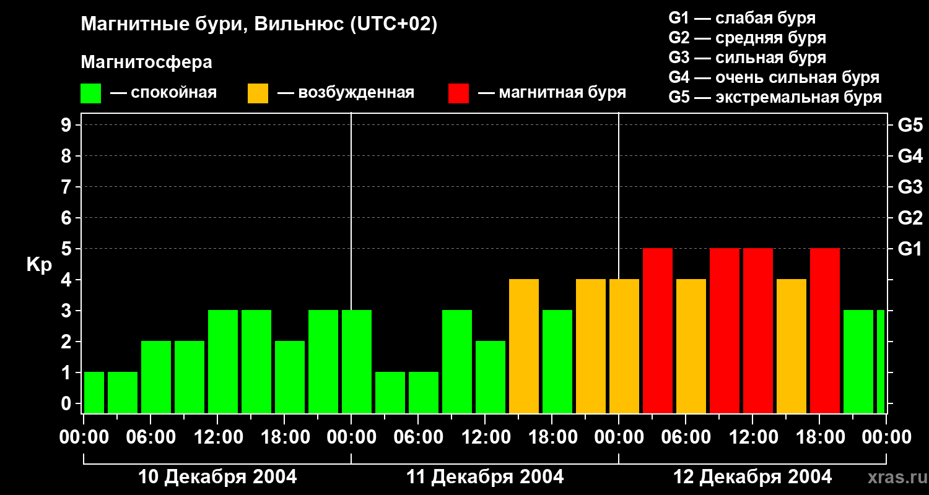Click the legend text '— магнитная буря'
The width and height of the screenshot is (929, 495).
point(552,93)
